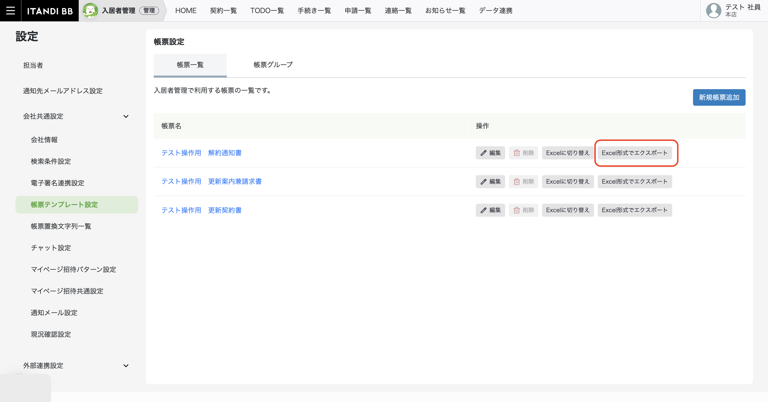Image resolution: width=768 pixels, height=402 pixels.
Task: Open TODO一覧 in the top navigation
Action: coord(267,11)
